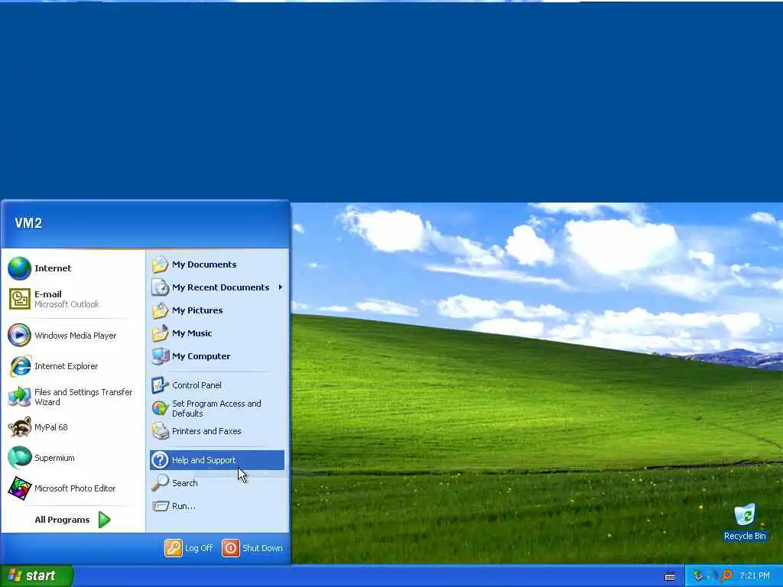The image size is (783, 587).
Task: Open Windows Media Player
Action: pos(73,336)
